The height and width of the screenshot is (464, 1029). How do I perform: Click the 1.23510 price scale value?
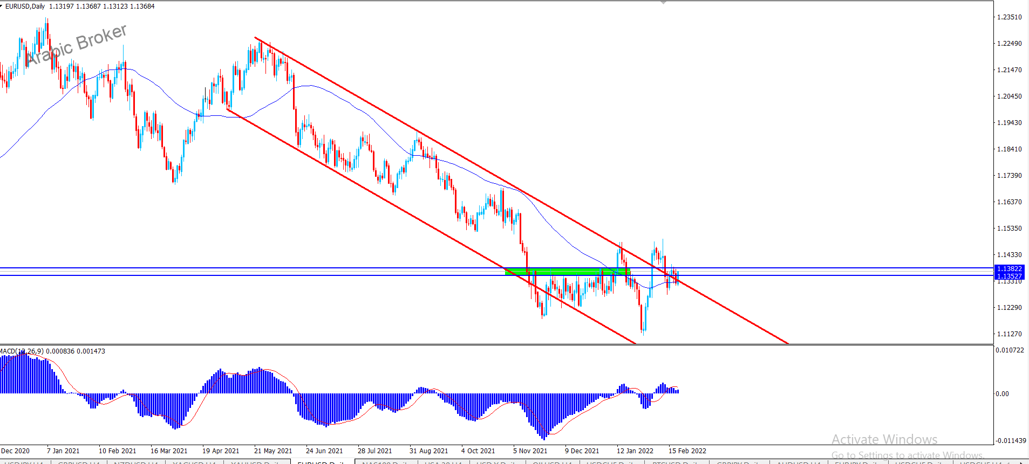tap(1009, 17)
